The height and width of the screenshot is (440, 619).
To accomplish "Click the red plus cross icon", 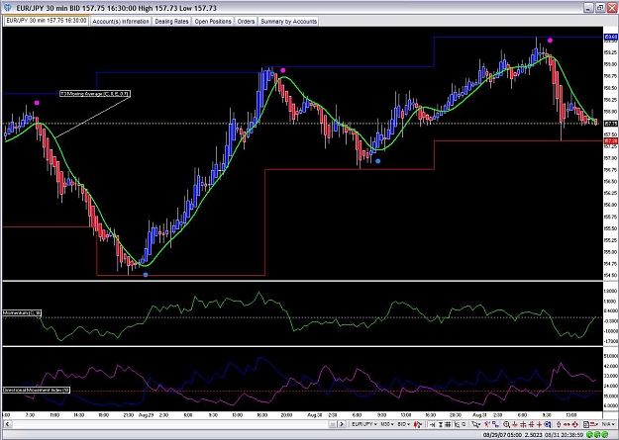I will coord(539,424).
